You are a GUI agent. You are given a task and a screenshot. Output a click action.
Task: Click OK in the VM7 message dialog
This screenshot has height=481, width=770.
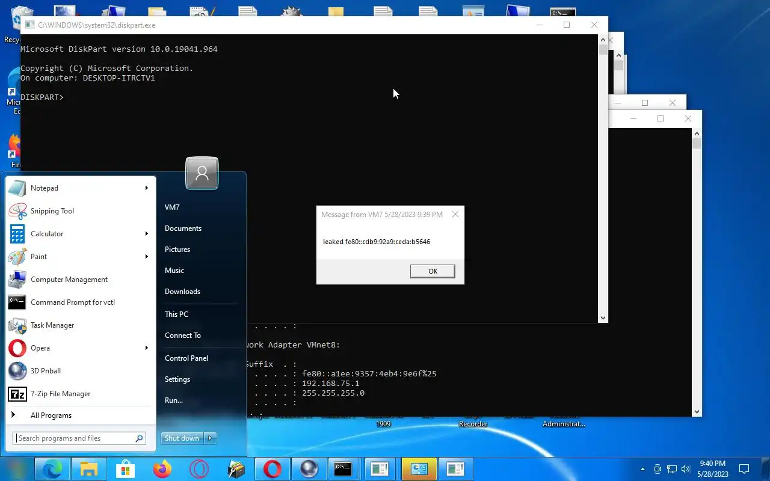click(x=433, y=271)
